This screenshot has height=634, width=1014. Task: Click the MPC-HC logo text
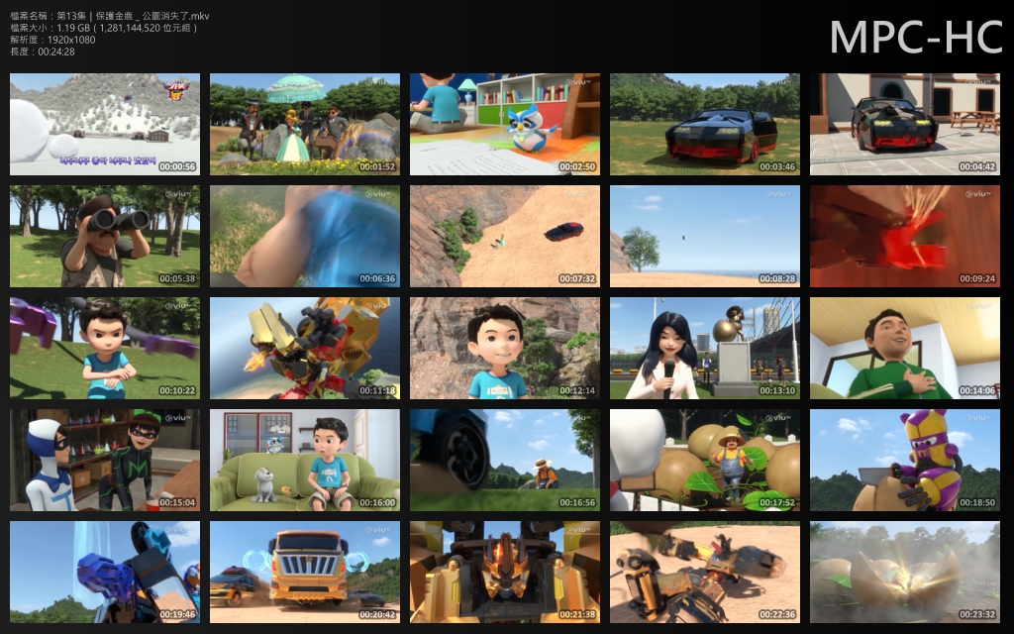(915, 37)
